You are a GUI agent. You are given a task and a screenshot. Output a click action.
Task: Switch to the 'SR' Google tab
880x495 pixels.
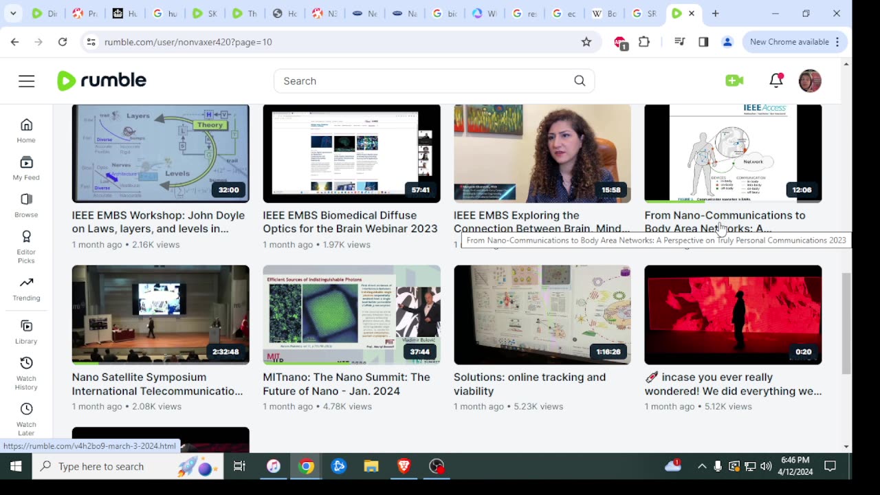click(644, 13)
